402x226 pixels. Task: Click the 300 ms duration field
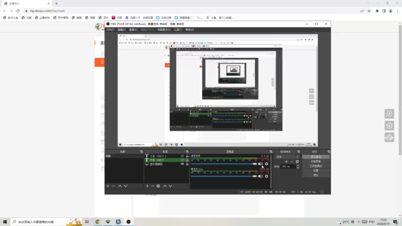coord(288,167)
